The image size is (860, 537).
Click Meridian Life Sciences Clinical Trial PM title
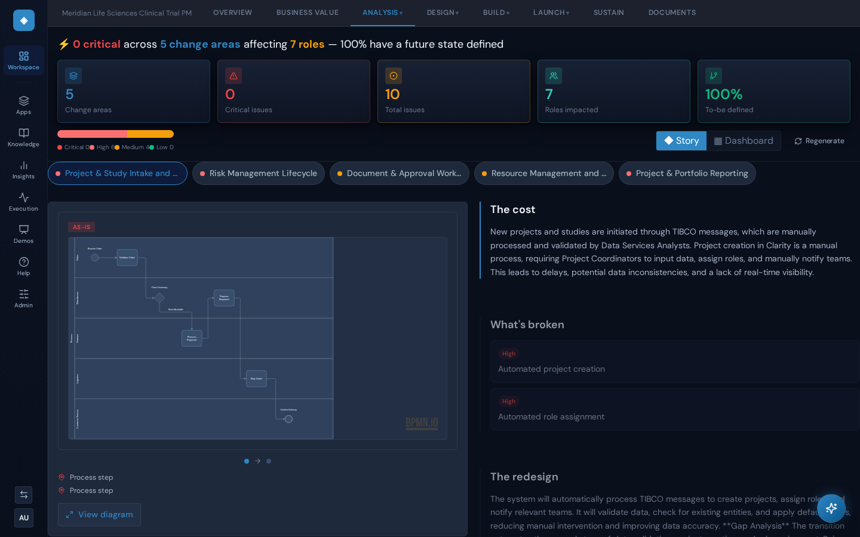click(127, 13)
